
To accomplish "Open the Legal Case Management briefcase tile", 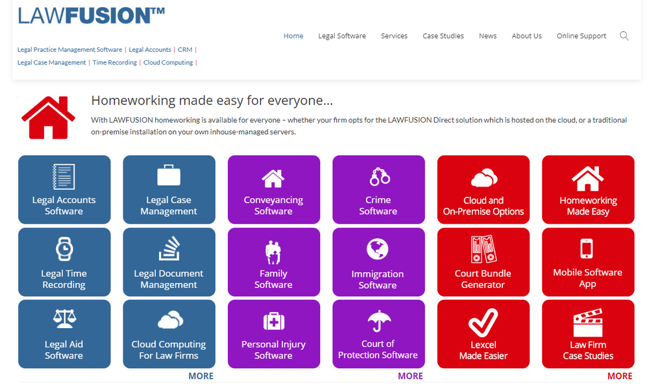I will coord(169,189).
